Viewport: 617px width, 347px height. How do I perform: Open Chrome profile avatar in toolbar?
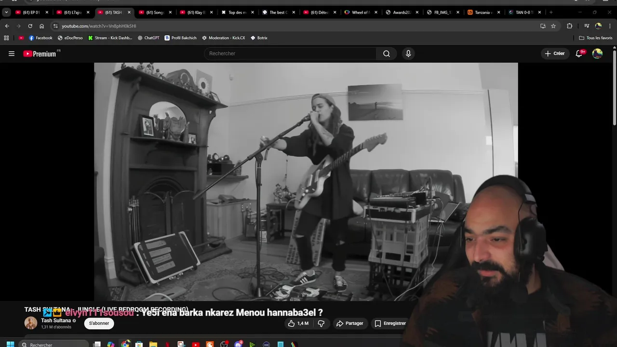click(598, 26)
